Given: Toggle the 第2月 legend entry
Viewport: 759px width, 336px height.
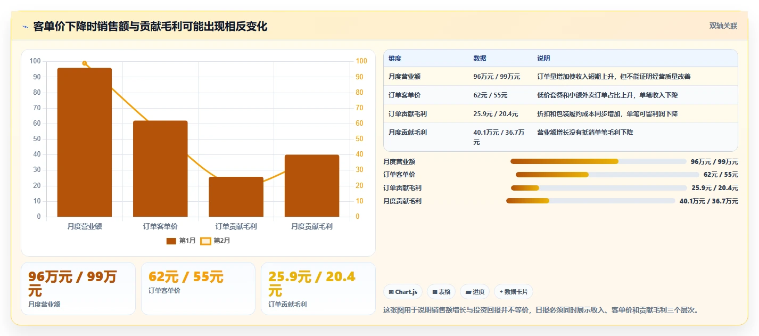Looking at the screenshot, I should [x=215, y=241].
